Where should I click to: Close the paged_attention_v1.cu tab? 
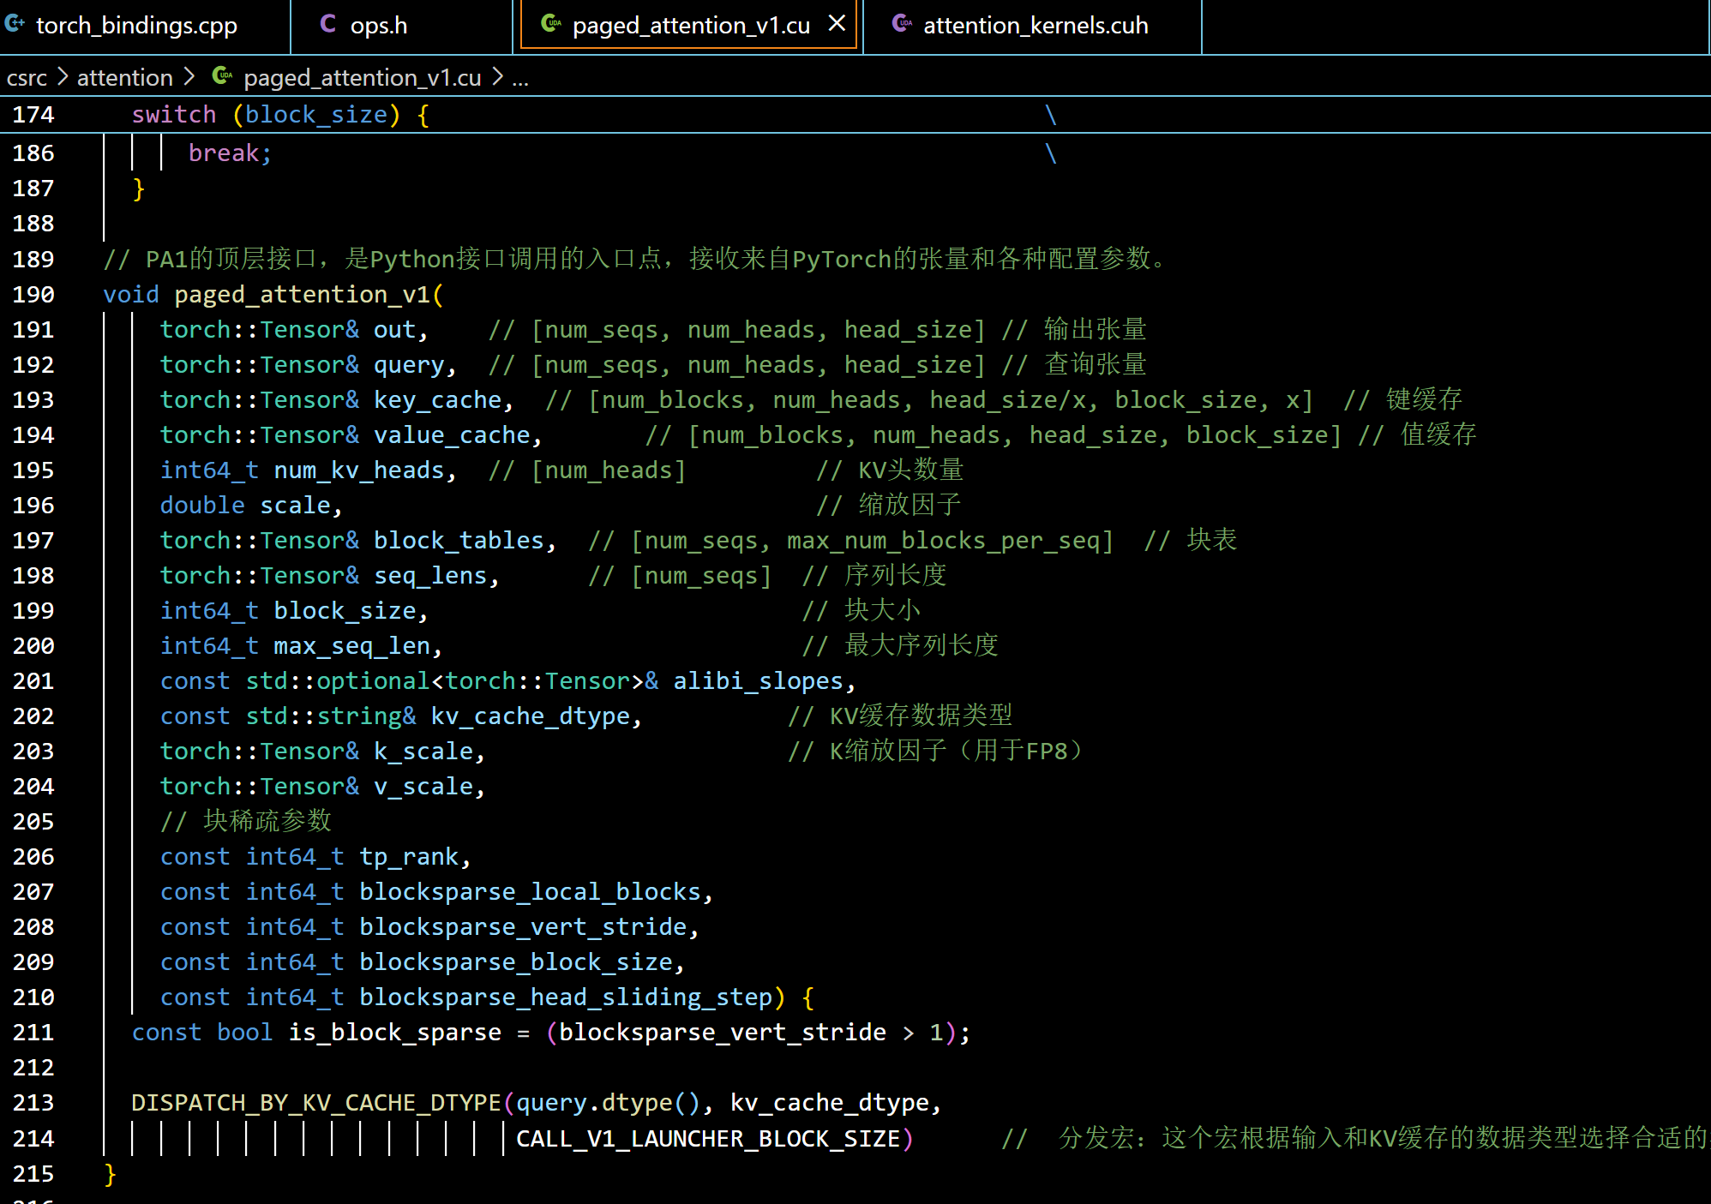837,24
